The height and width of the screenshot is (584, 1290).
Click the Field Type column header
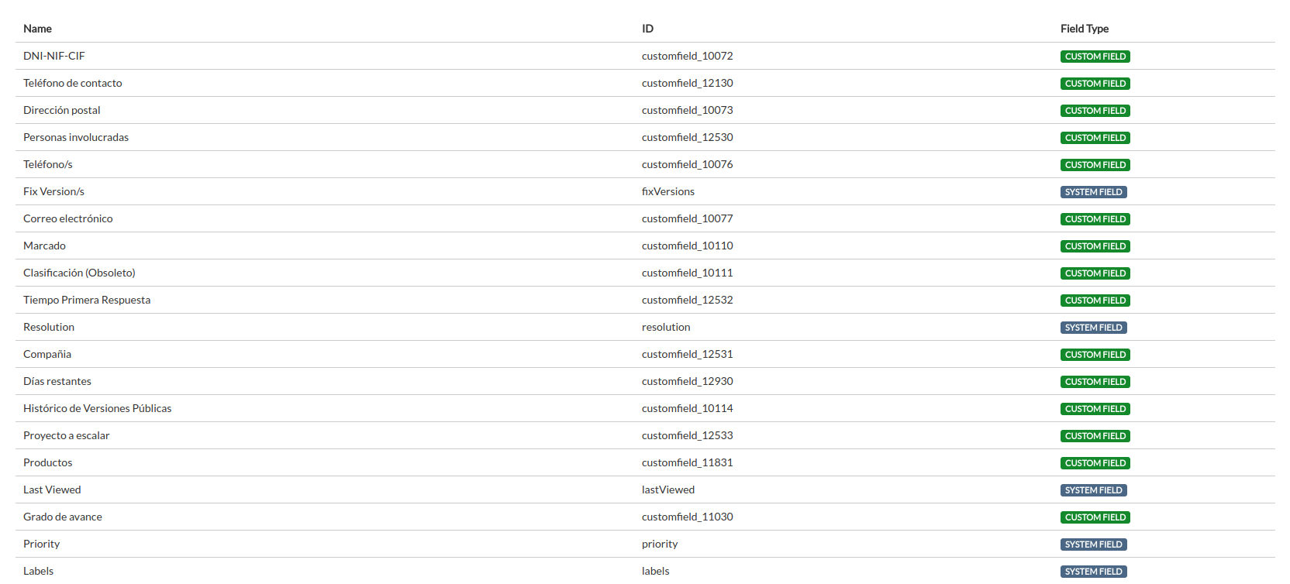click(x=1085, y=29)
